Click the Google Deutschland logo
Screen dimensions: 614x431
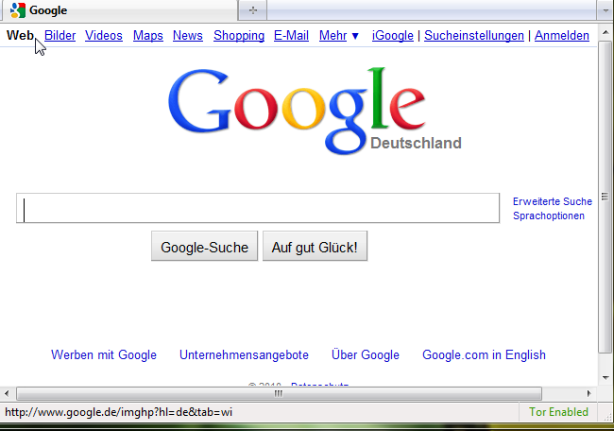(x=316, y=111)
